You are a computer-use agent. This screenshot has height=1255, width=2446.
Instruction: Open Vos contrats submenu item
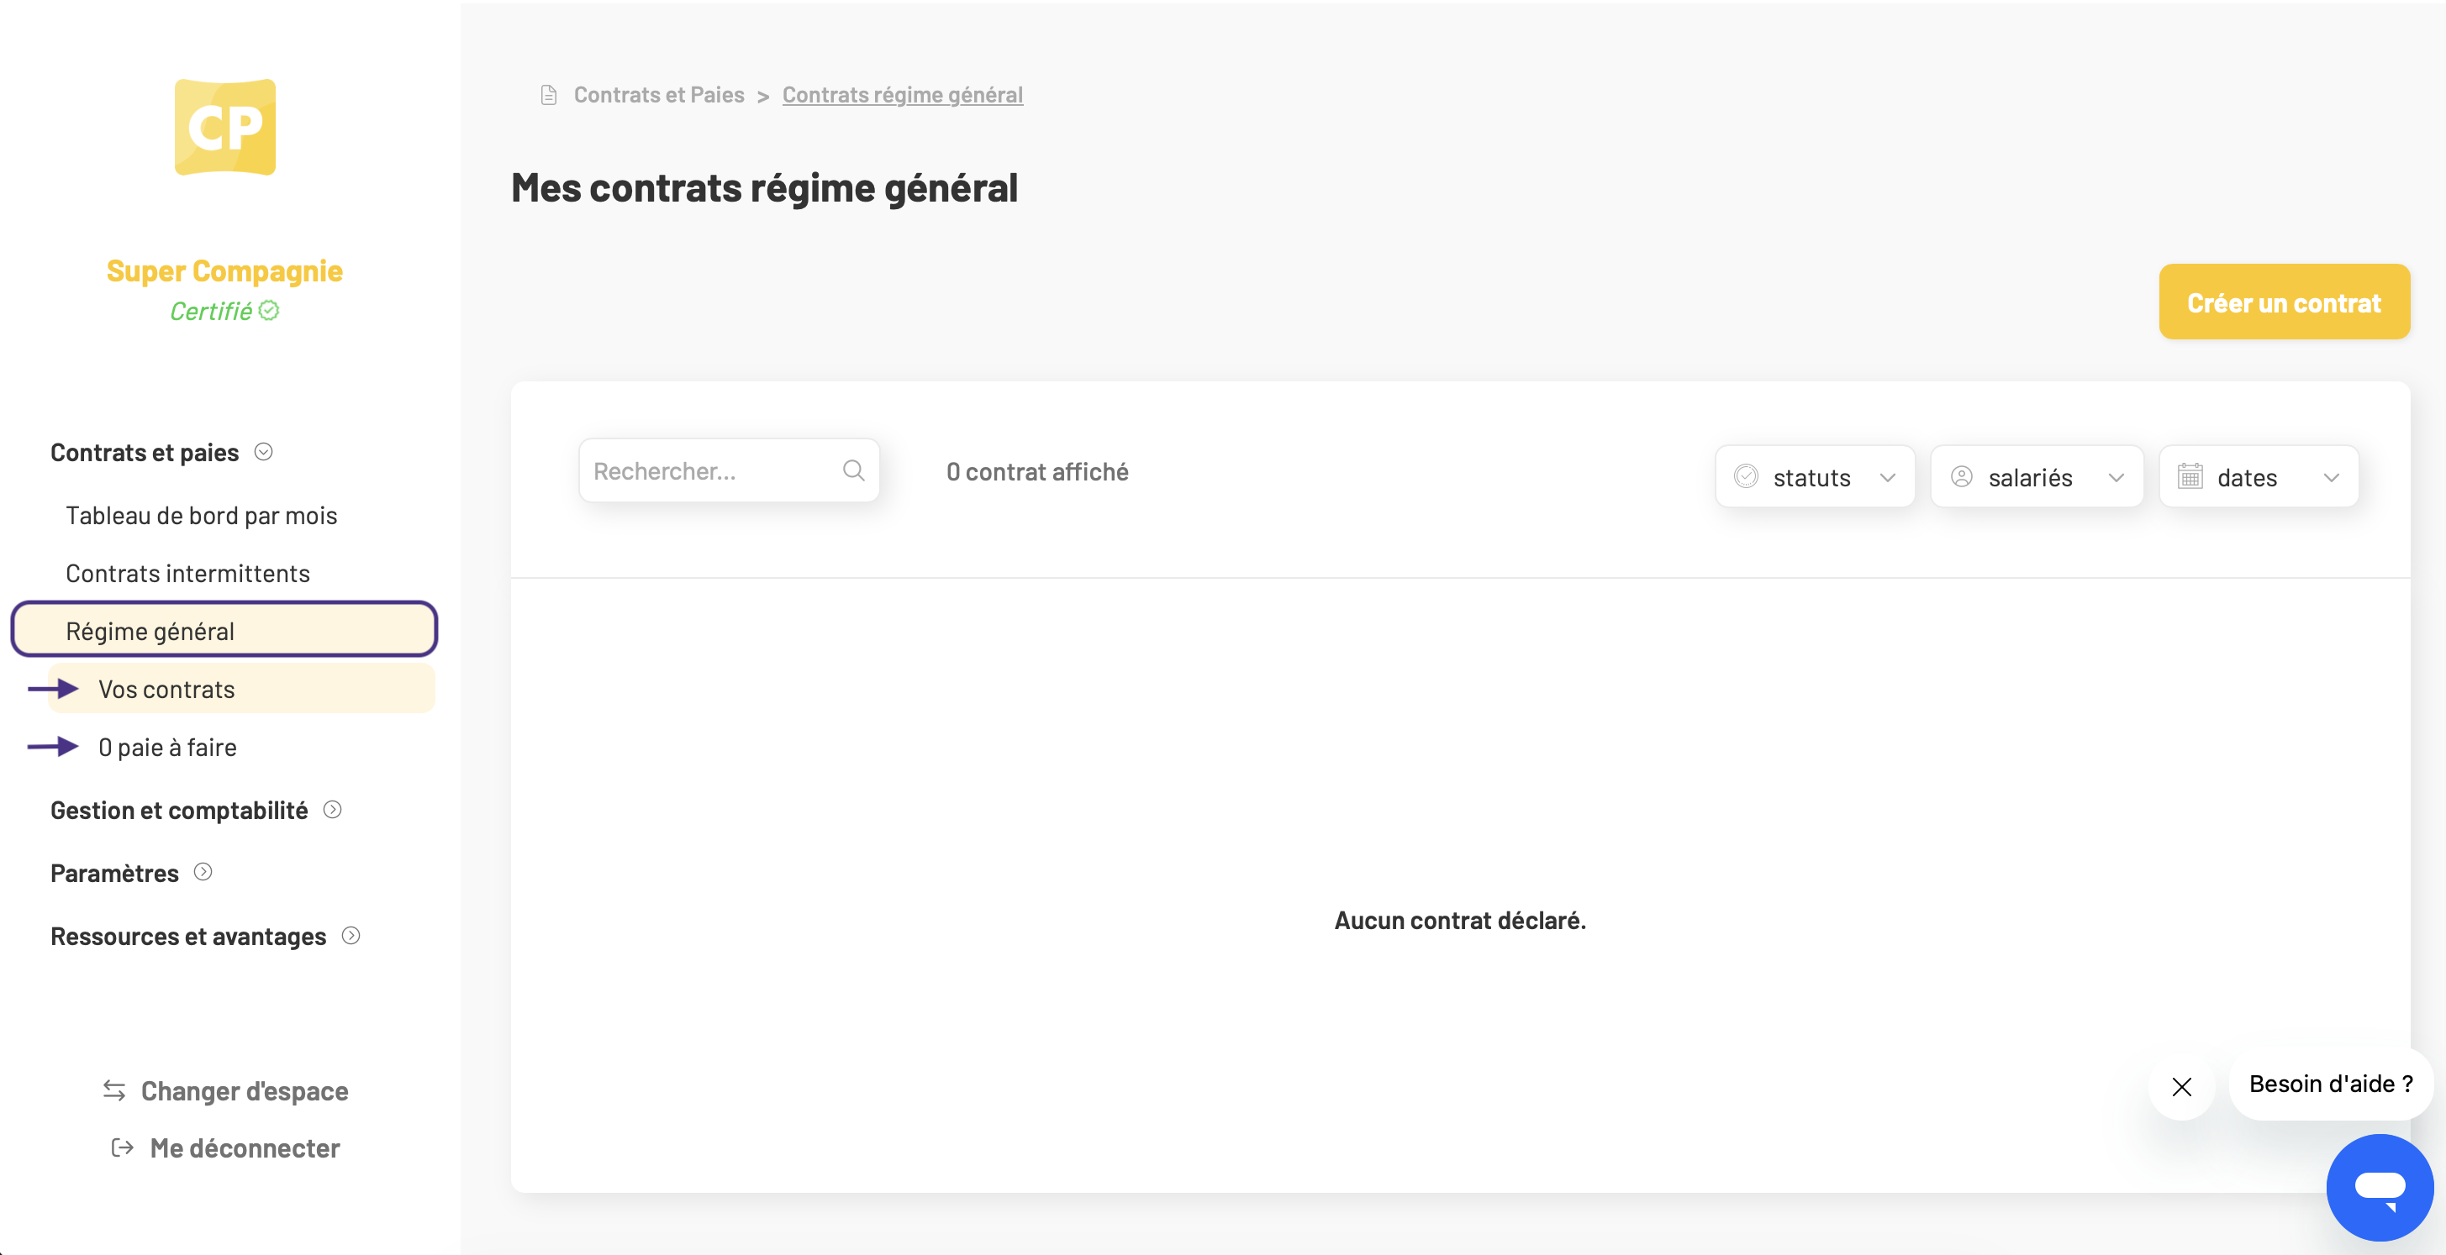(x=242, y=689)
